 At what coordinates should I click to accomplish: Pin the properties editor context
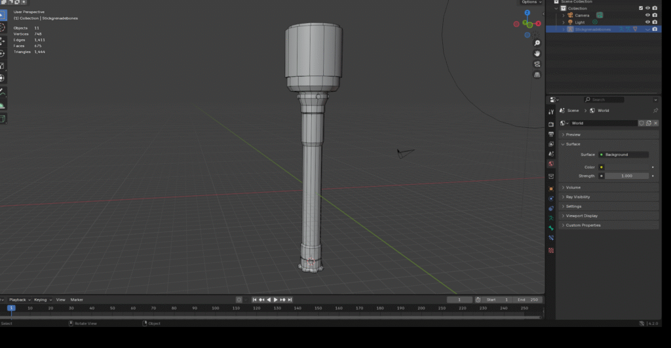pos(655,111)
